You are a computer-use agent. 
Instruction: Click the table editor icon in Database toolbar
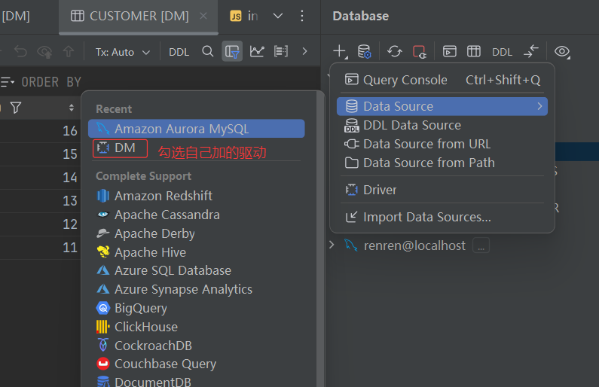(x=474, y=51)
